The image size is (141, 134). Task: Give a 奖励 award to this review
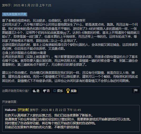click(74, 91)
